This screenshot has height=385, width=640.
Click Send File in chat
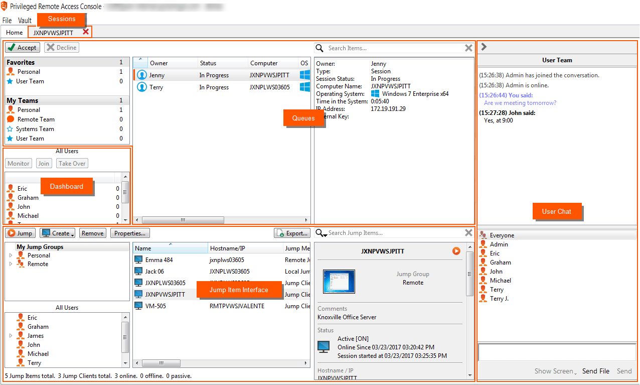point(596,371)
